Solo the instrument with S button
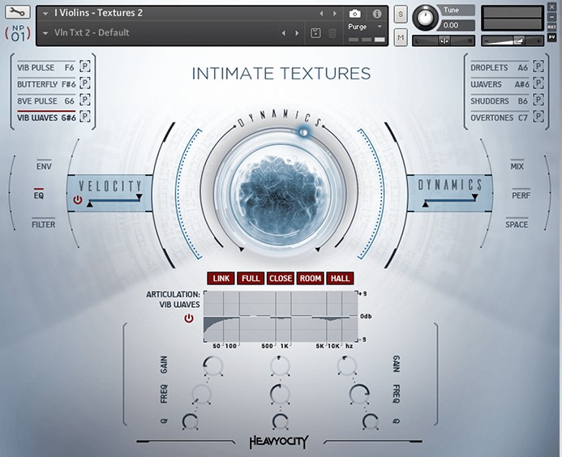 pos(401,15)
